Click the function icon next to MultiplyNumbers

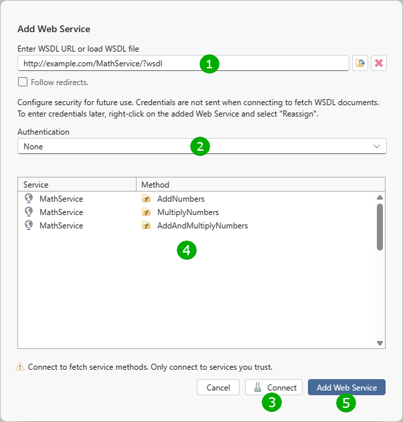(146, 212)
